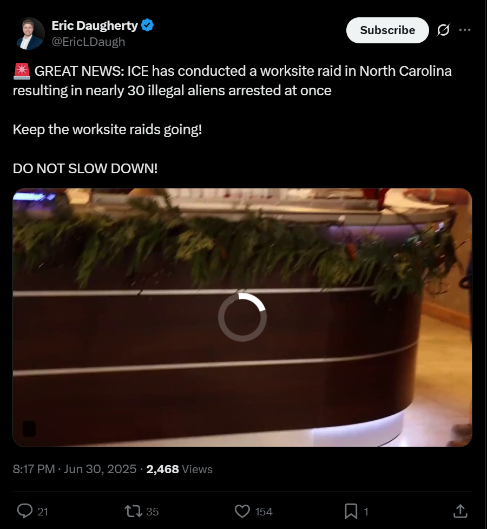Click the reply speech-bubble icon
This screenshot has height=529, width=487.
[25, 511]
